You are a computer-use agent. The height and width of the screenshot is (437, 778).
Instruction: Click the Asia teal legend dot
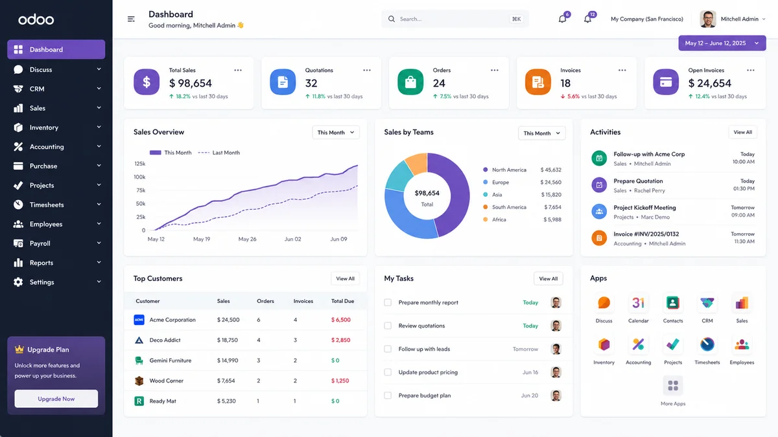[485, 194]
